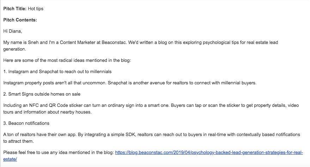The image size is (310, 167).
Task: Click heading "3. Beacon notifications"
Action: [x=26, y=123]
